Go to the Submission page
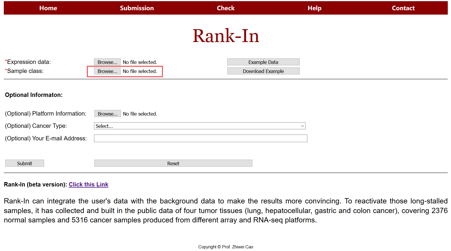Image resolution: width=451 pixels, height=251 pixels. pos(137,8)
